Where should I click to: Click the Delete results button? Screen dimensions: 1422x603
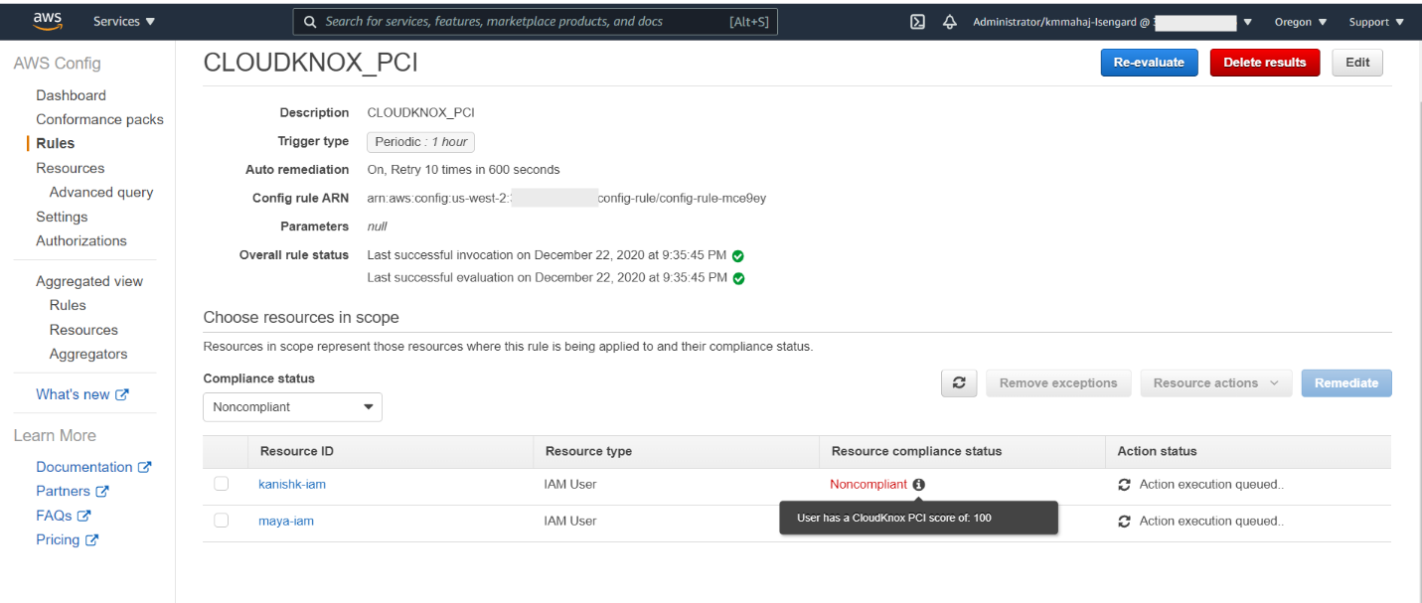click(x=1265, y=63)
